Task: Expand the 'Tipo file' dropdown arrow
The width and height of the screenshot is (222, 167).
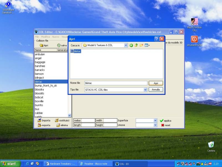Action: [145, 90]
